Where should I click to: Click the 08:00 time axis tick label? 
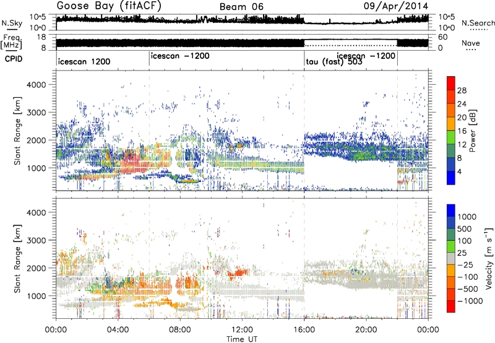(x=180, y=330)
